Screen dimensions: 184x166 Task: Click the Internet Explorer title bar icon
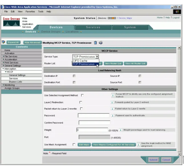coord(3,7)
